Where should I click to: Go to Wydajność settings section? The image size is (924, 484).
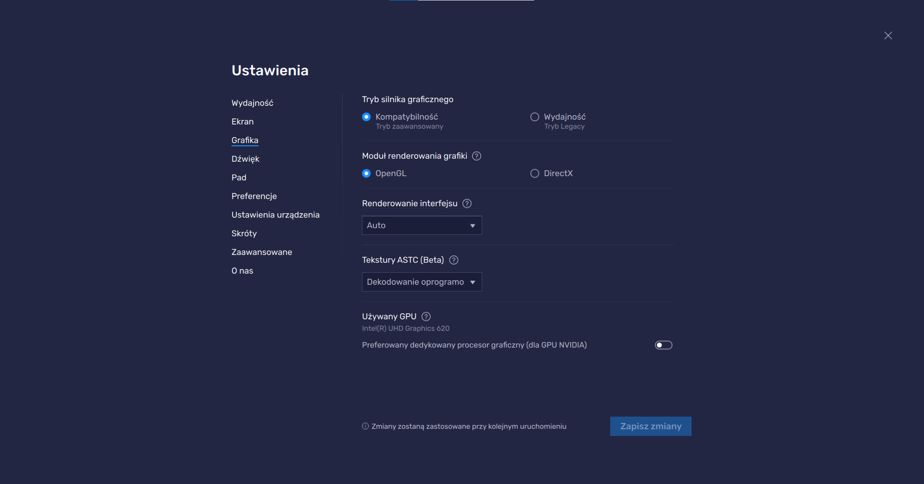point(252,103)
